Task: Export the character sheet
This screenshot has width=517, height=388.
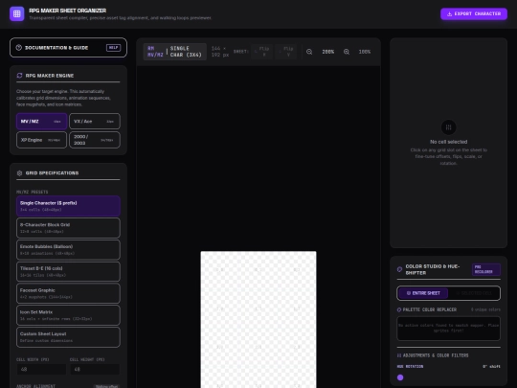Action: tap(474, 13)
